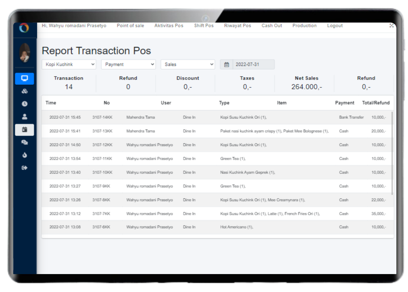Expand the Sales type dropdown
408x292 pixels.
tap(188, 65)
